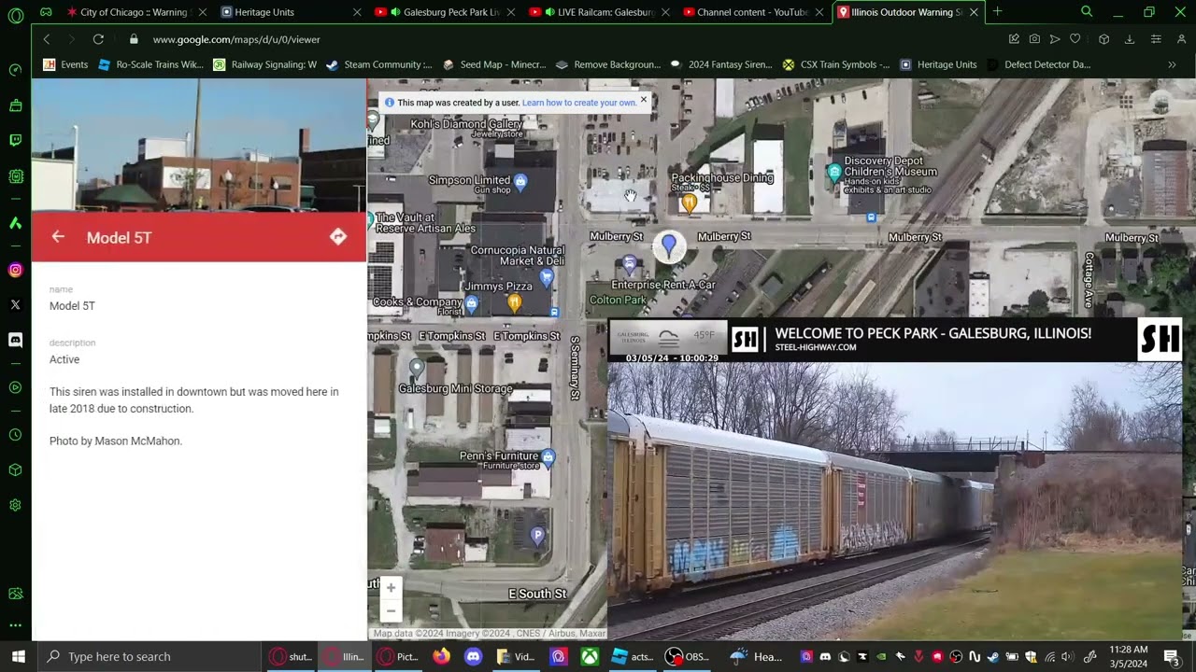
Task: Expand hidden bookmarks chevron
Action: [x=1172, y=64]
